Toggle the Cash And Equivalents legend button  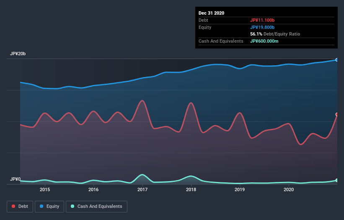(96, 207)
